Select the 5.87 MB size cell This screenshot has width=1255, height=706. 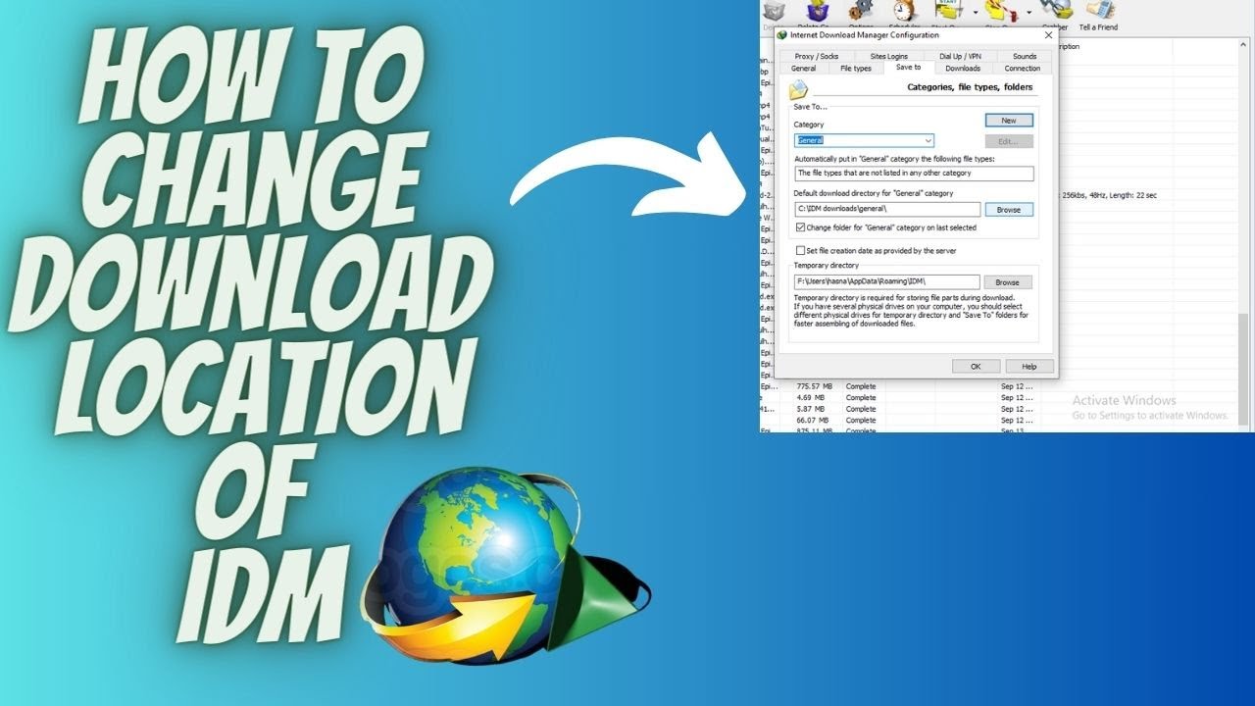point(809,408)
